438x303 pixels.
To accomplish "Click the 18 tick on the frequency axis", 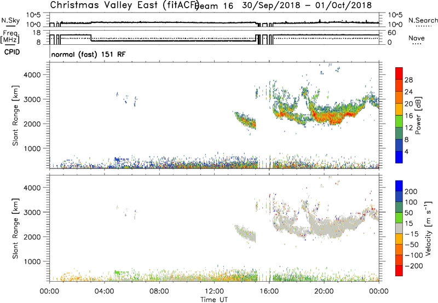I will click(37, 33).
